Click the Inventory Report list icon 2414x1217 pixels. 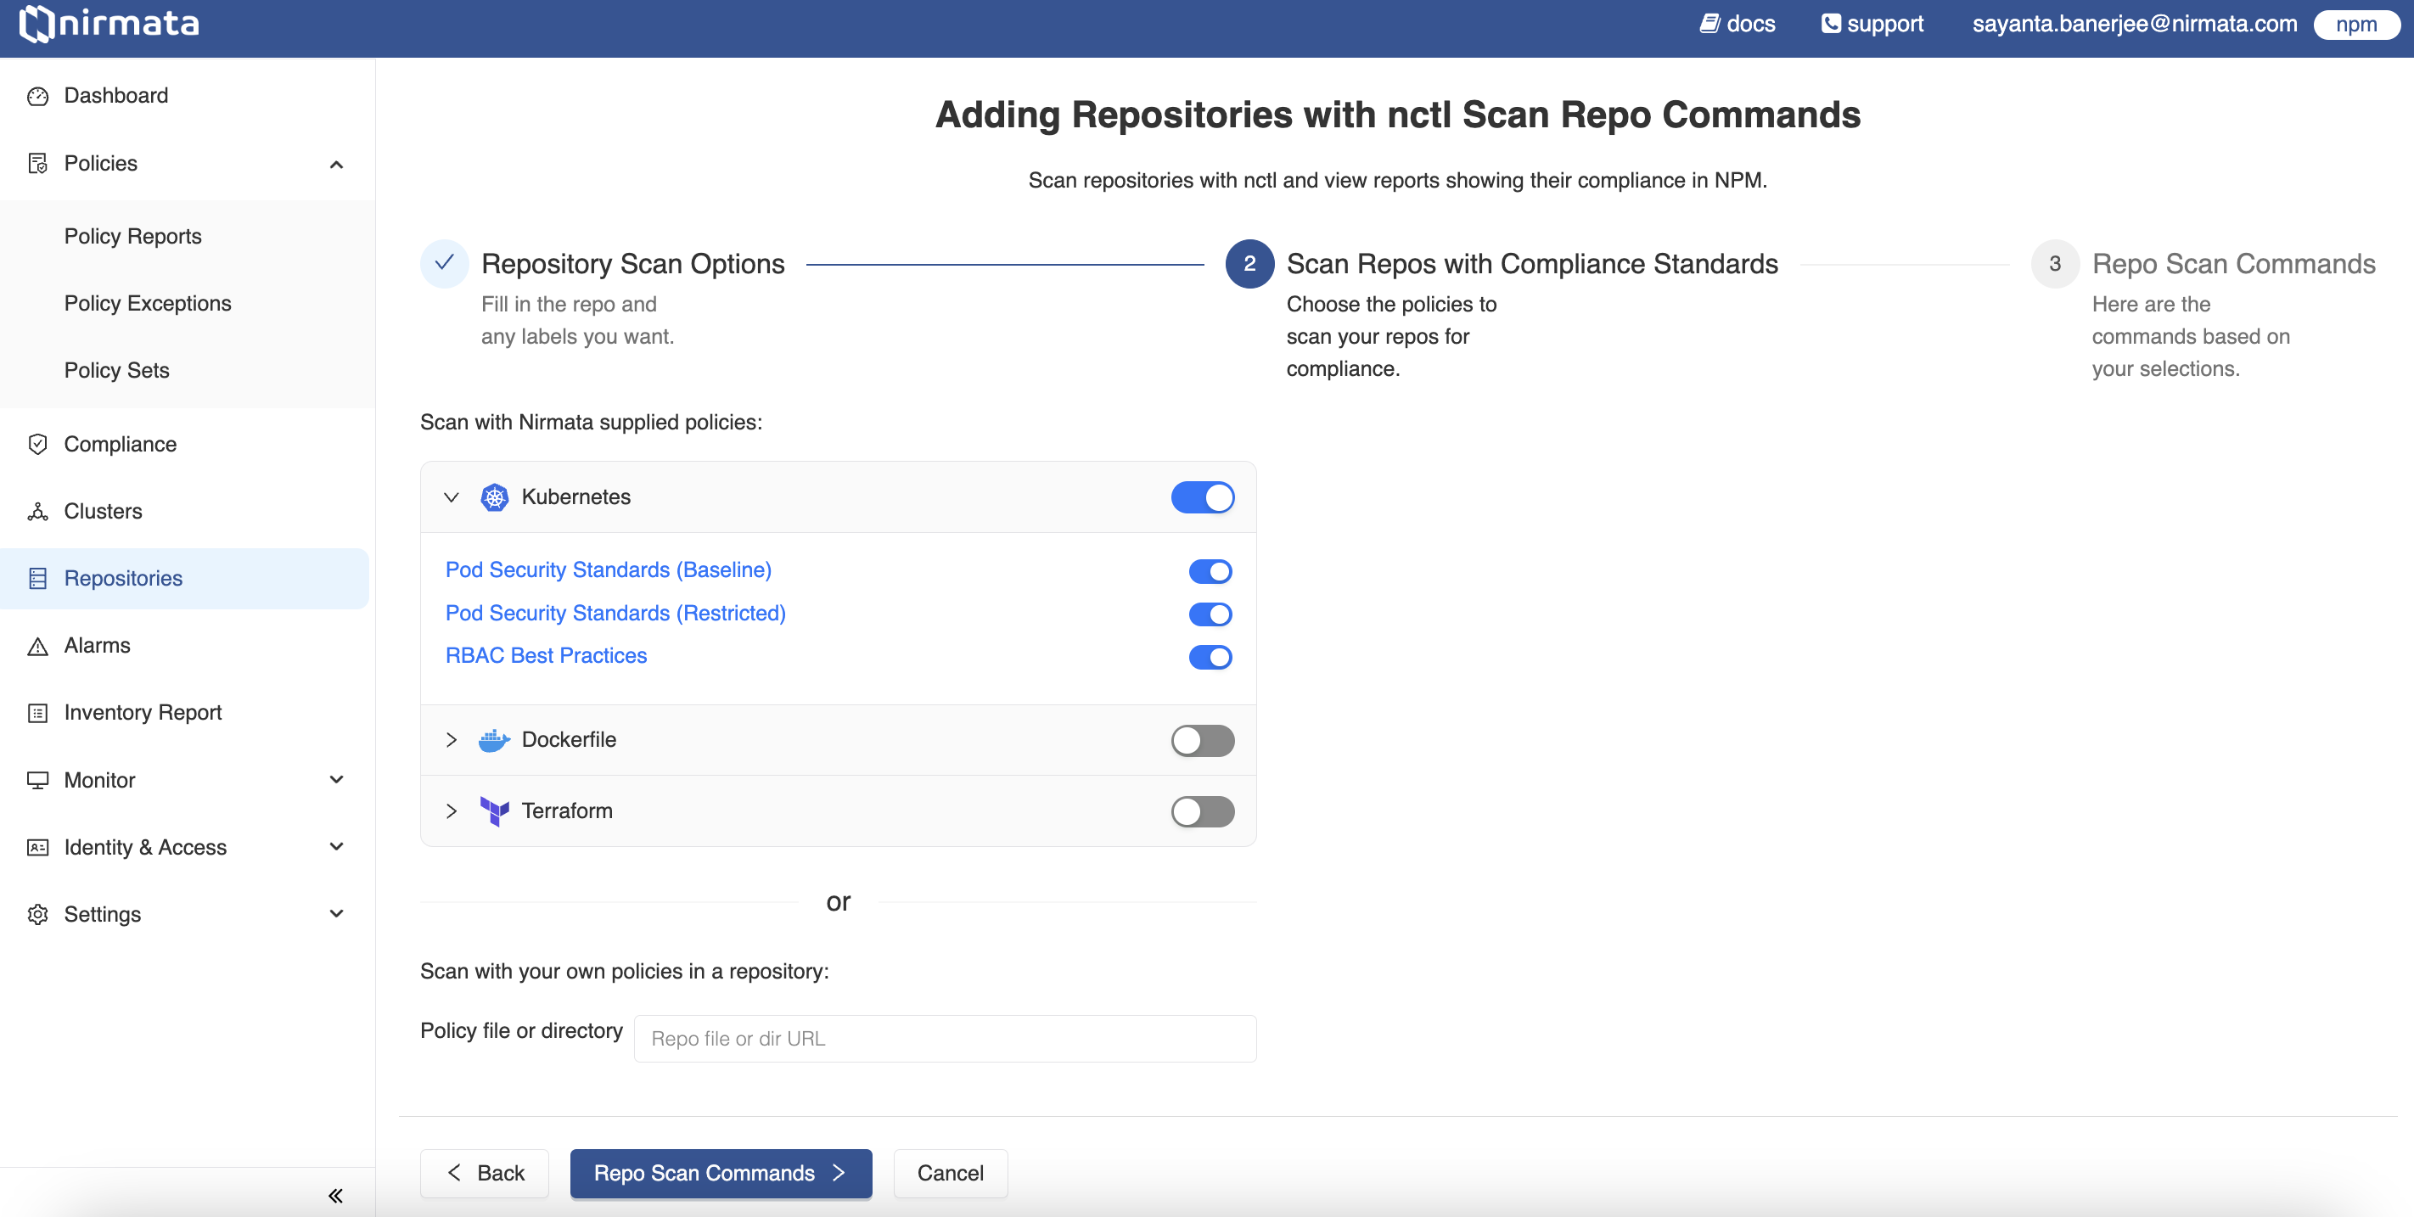coord(37,713)
